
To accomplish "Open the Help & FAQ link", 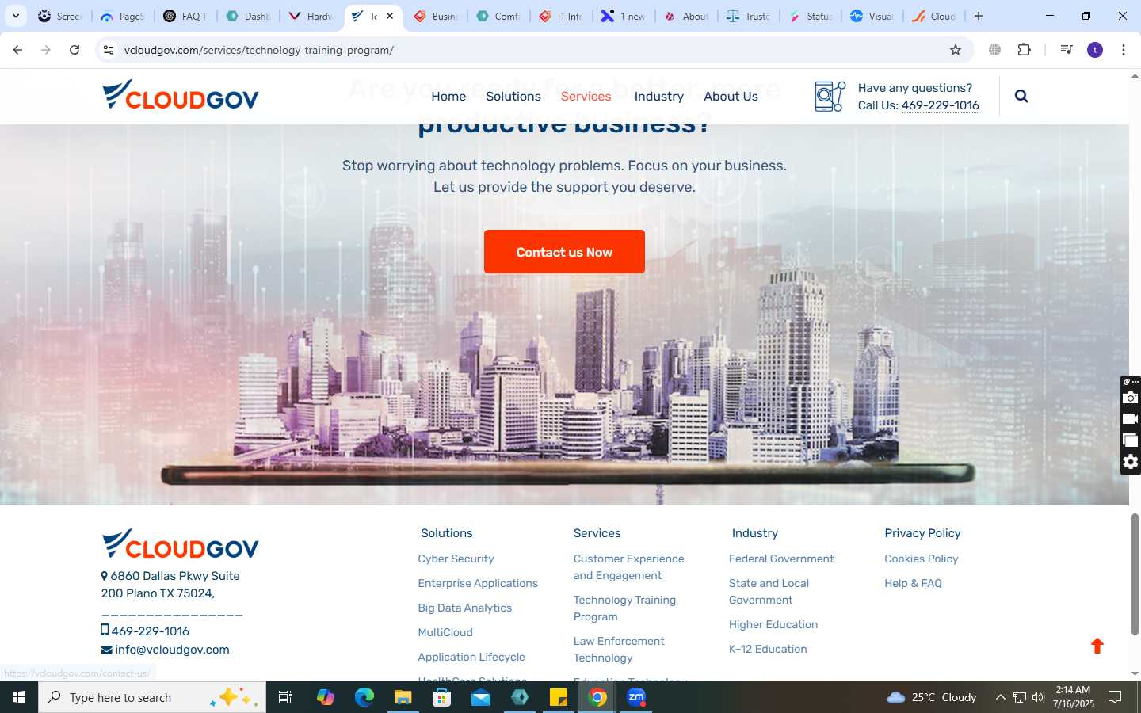I will tap(913, 583).
